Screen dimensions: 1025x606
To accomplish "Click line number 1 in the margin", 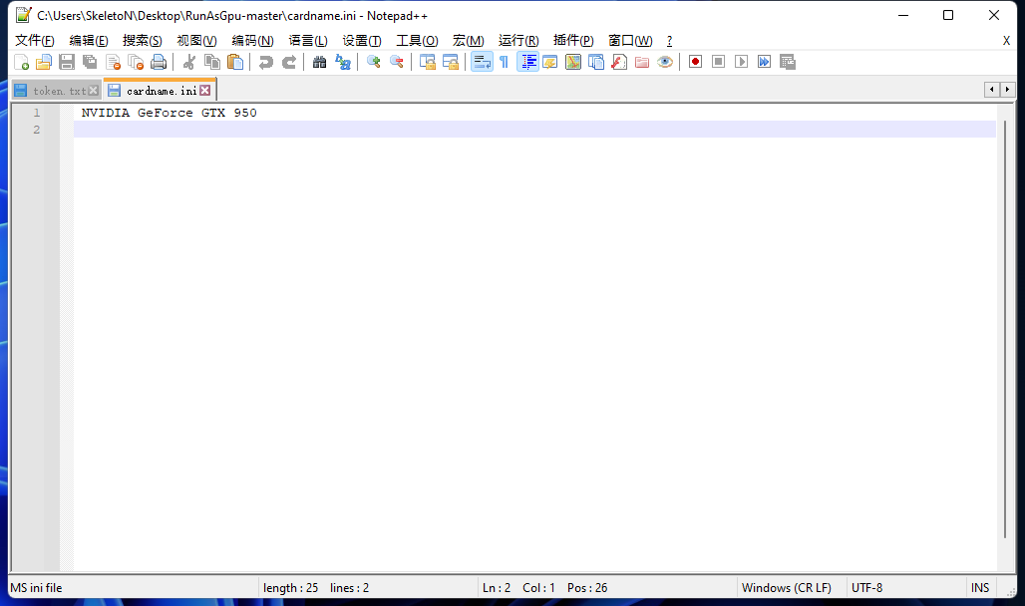I will [x=37, y=113].
